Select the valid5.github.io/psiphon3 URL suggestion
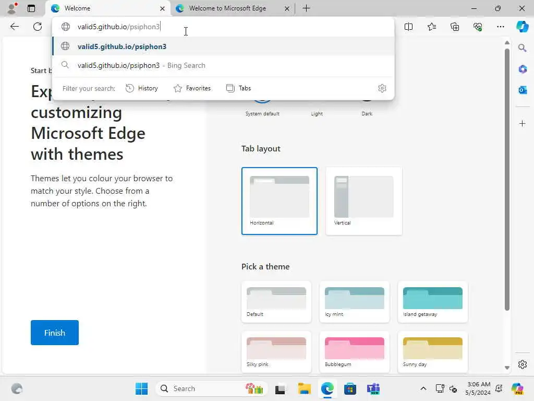This screenshot has width=534, height=401. [223, 46]
